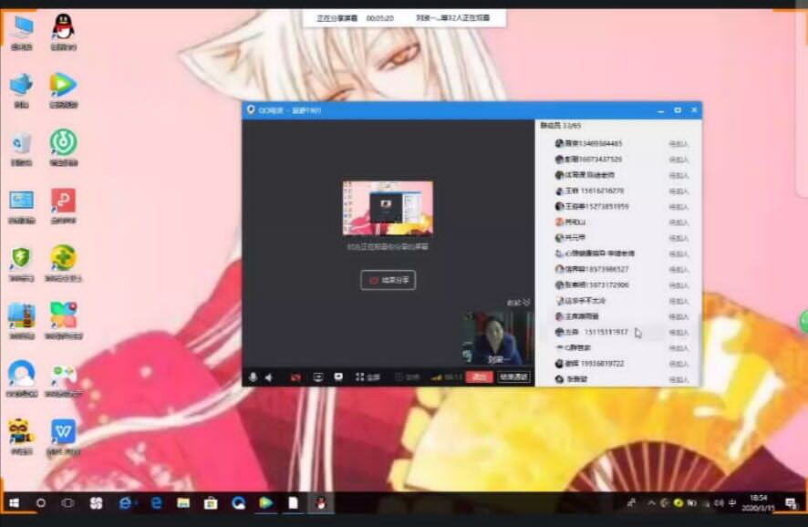Click the red exit button in the call toolbar
Image resolution: width=808 pixels, height=527 pixels.
pyautogui.click(x=479, y=377)
